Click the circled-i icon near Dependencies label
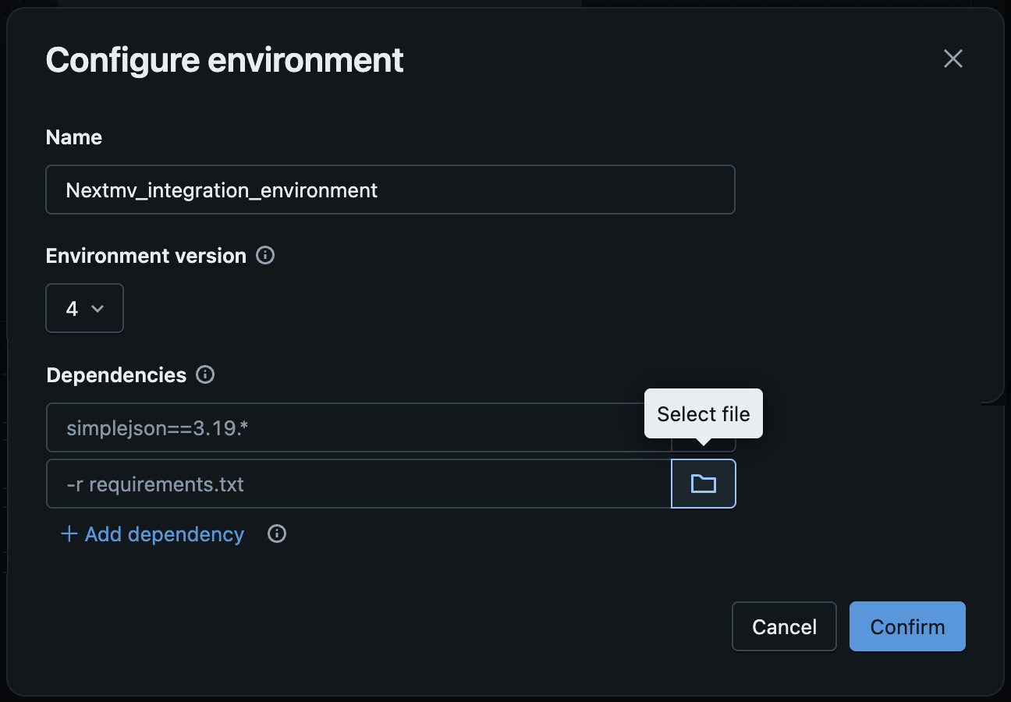1011x702 pixels. pos(204,375)
